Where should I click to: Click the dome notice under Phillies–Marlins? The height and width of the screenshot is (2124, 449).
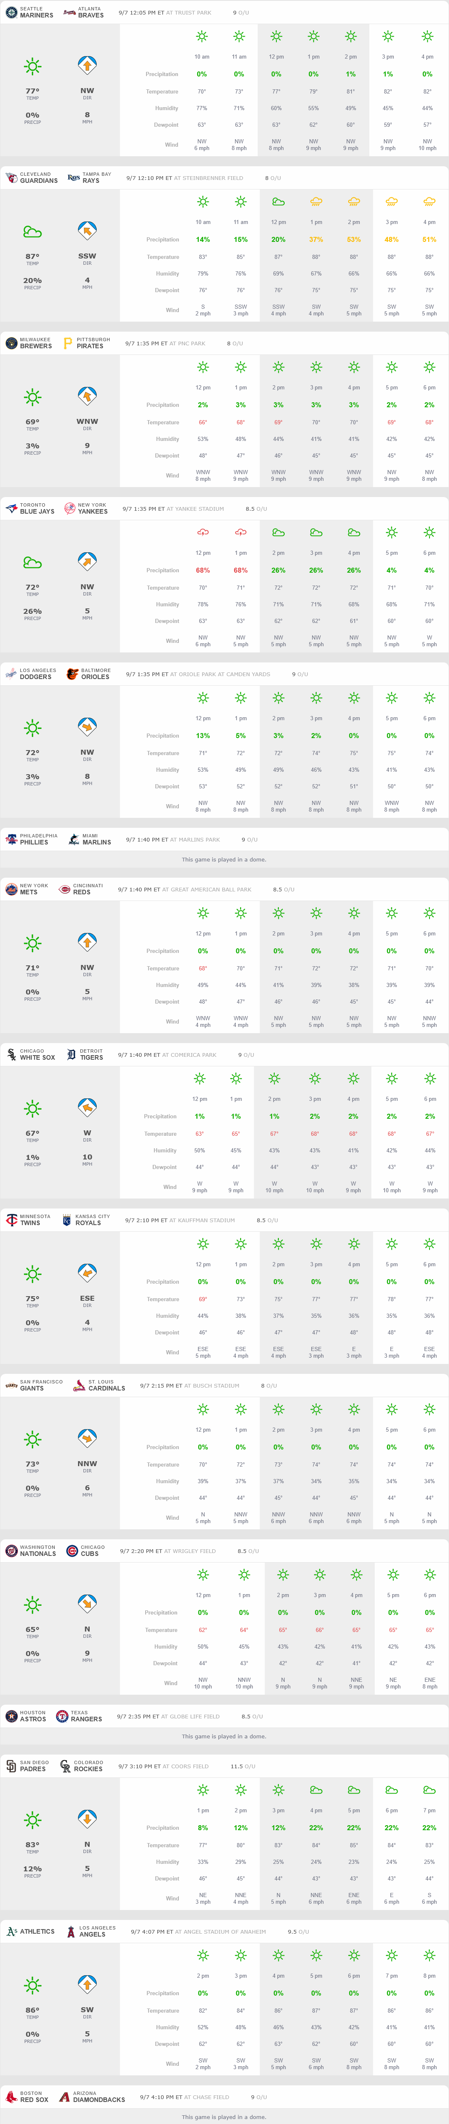point(224,860)
